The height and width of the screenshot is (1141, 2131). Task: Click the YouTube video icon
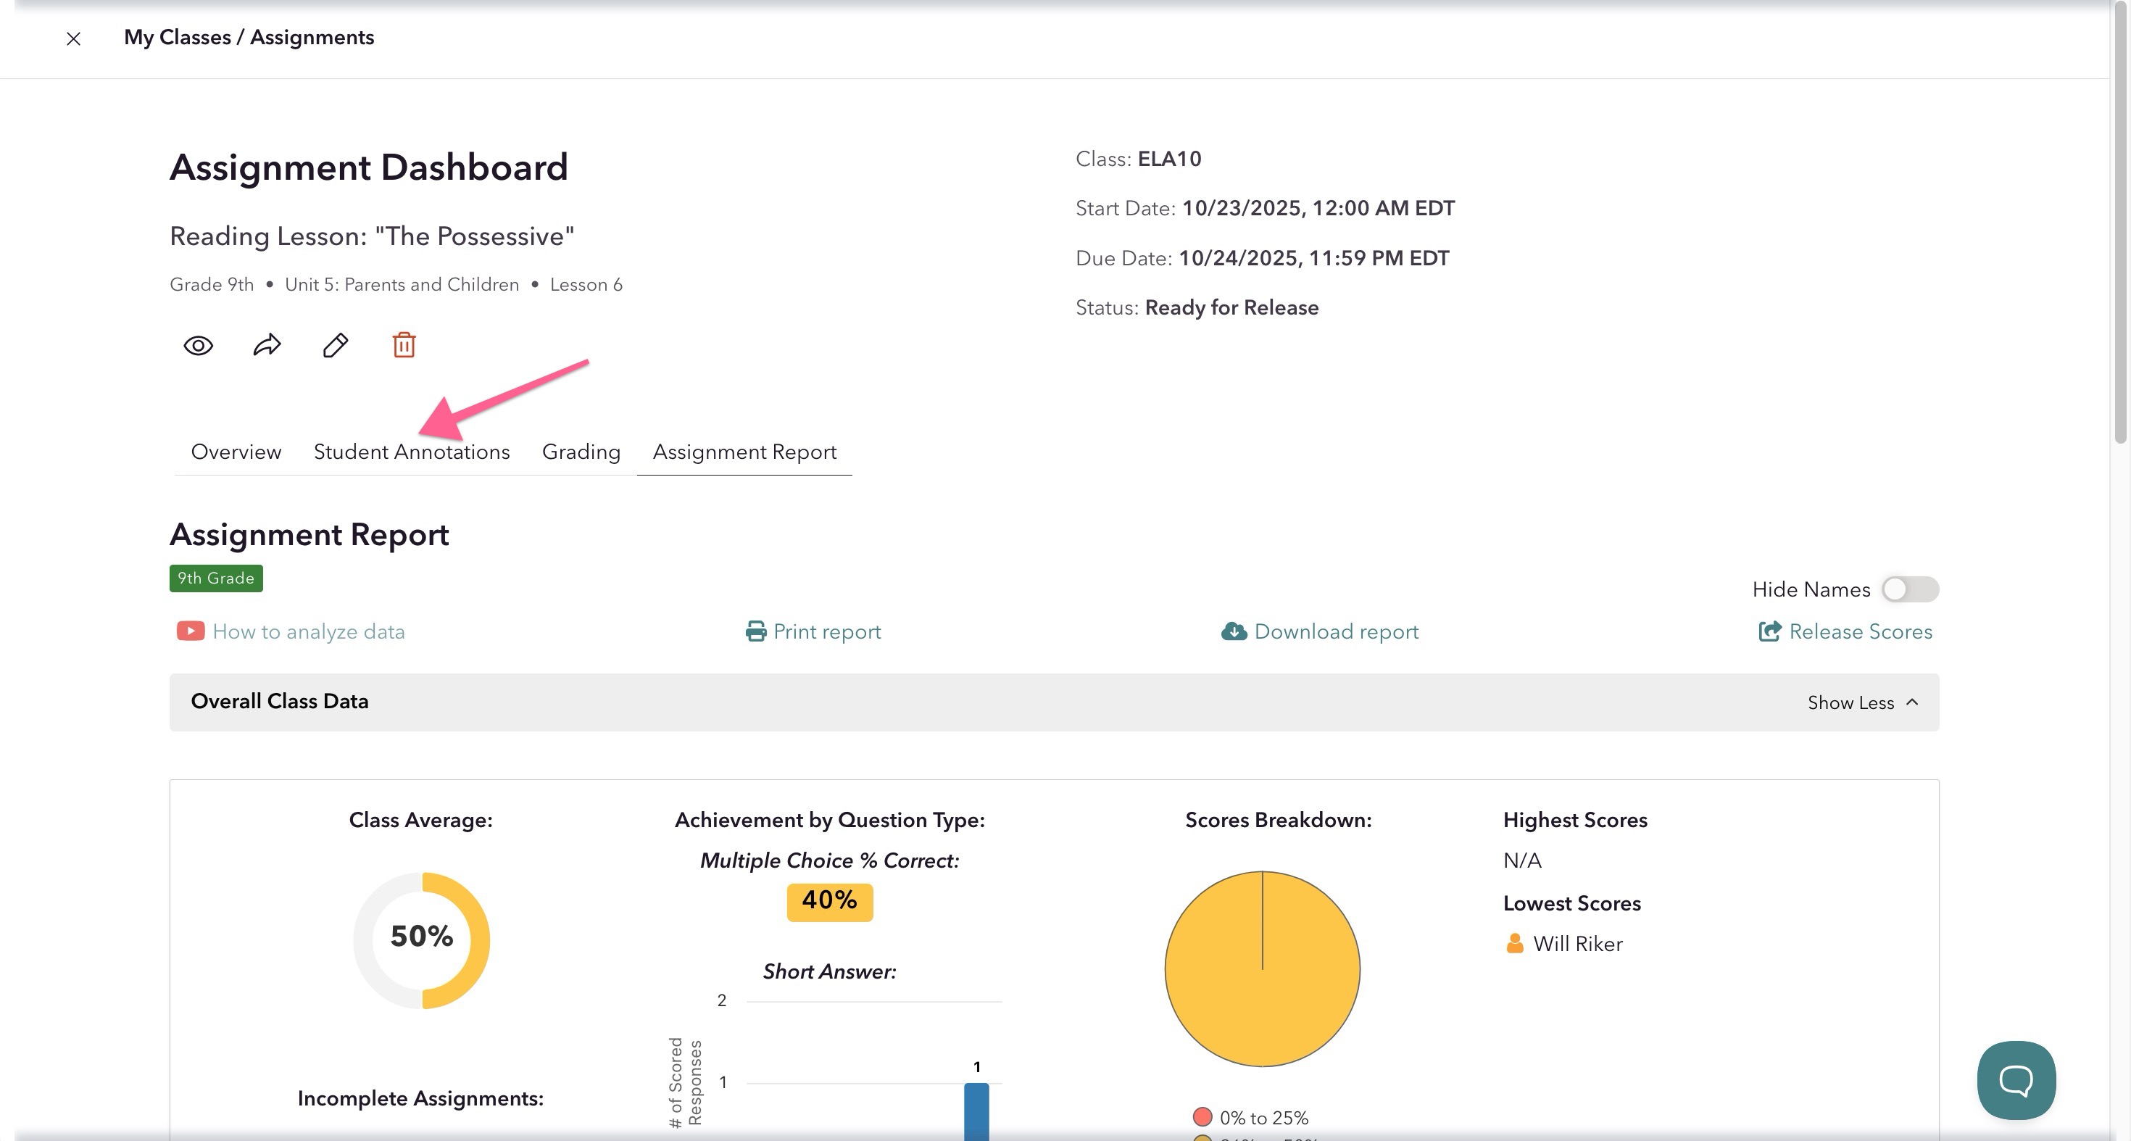(x=190, y=631)
